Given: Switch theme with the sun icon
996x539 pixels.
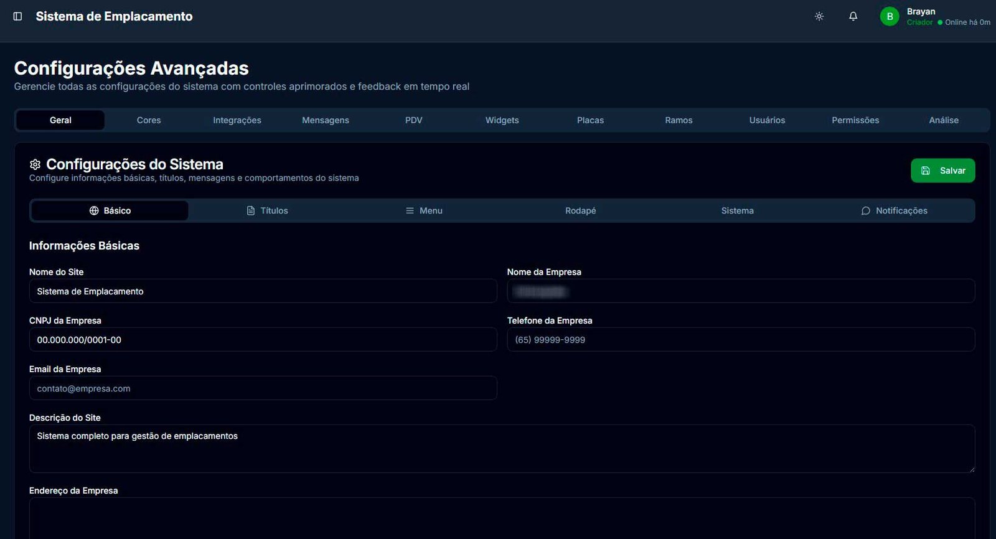Looking at the screenshot, I should (x=819, y=16).
